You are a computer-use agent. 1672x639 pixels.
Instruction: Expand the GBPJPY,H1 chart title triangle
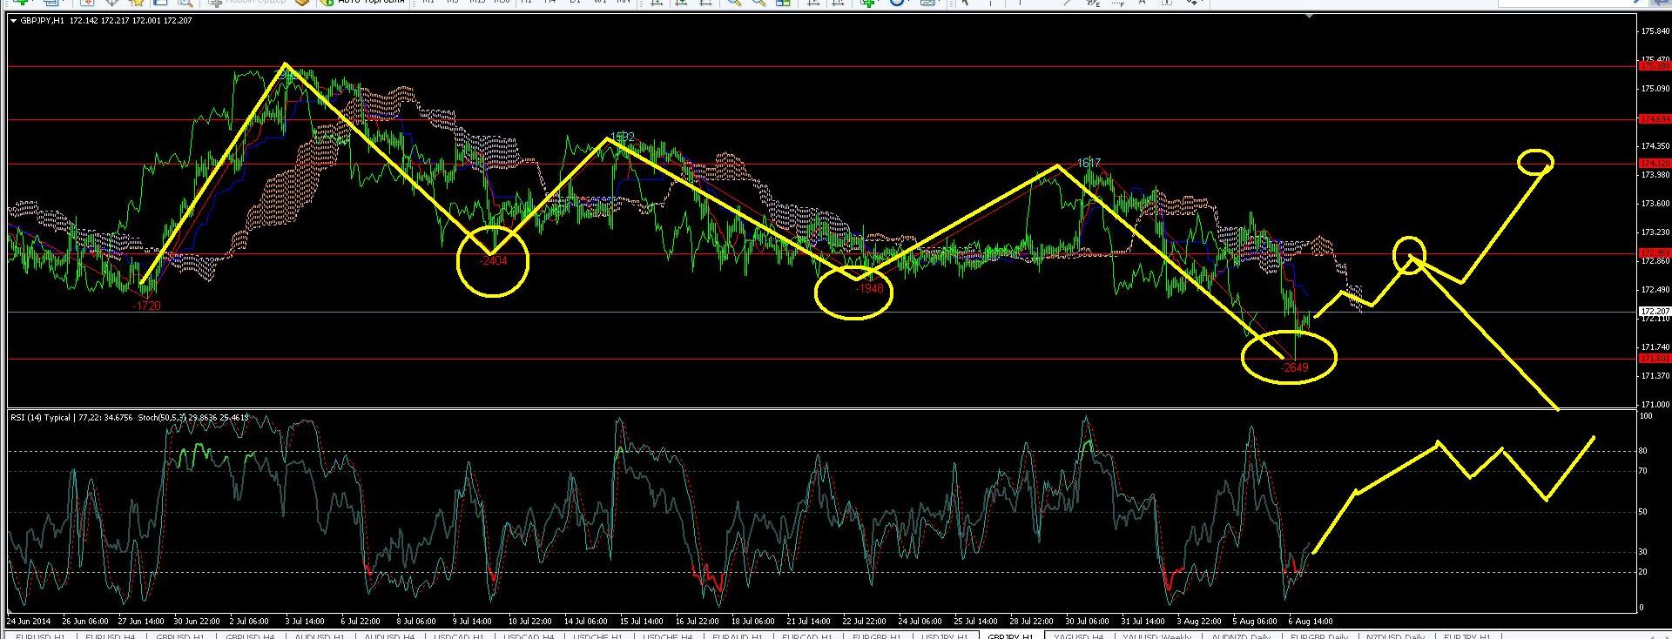pos(12,20)
